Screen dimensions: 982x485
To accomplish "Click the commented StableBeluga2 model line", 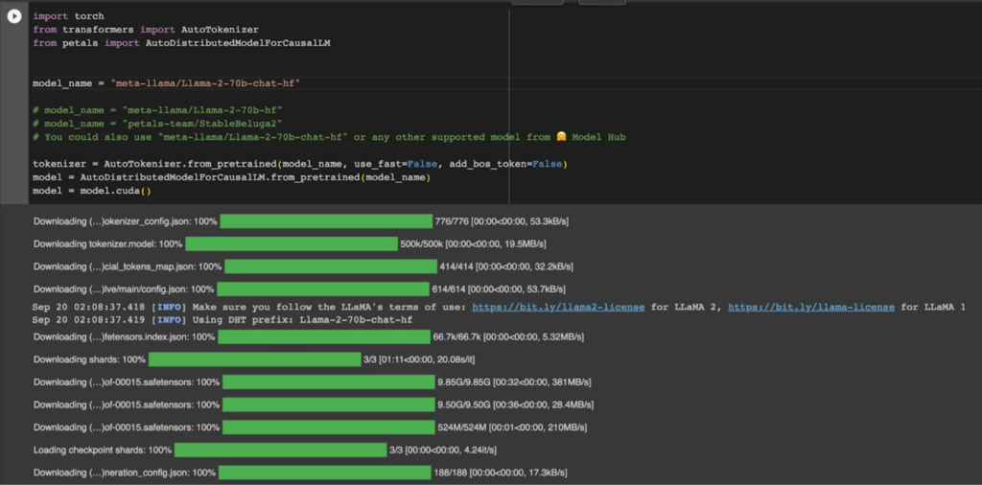I will pos(156,124).
